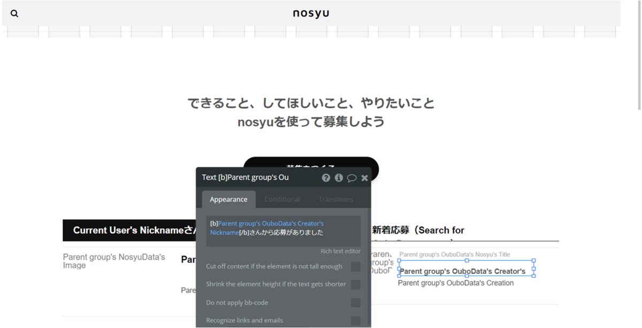
Task: Open the info icon in Text panel
Action: (339, 178)
